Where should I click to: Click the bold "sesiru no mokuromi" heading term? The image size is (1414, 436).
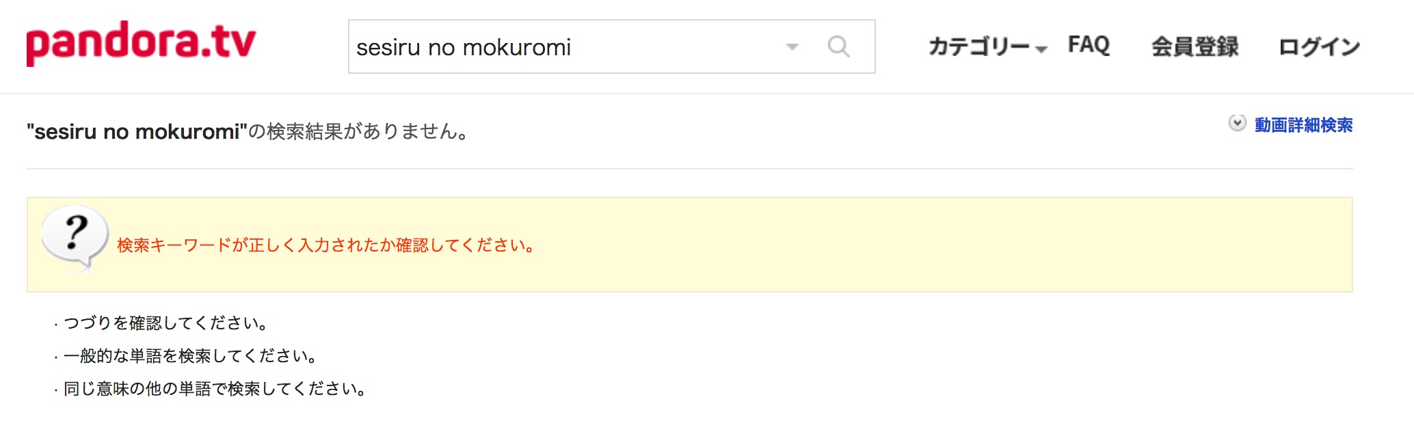137,131
